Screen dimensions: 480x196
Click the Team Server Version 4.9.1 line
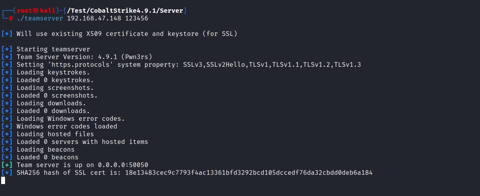(x=84, y=57)
